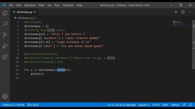This screenshot has height=109, width=195.
Task: Open the Source Control view
Action: coord(5,35)
